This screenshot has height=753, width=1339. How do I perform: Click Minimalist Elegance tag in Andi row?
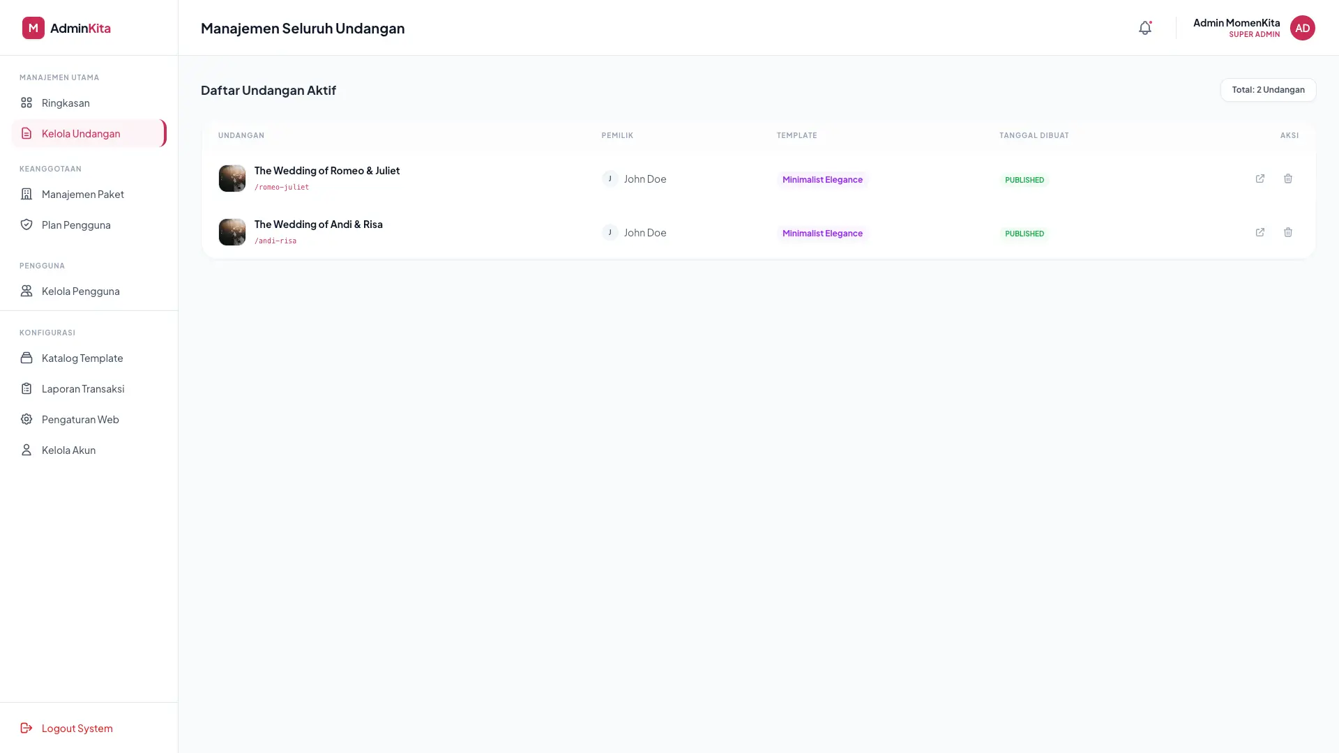coord(822,234)
